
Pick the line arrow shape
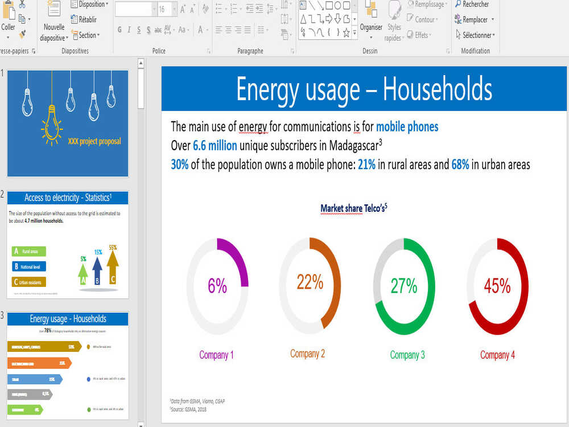click(x=320, y=5)
